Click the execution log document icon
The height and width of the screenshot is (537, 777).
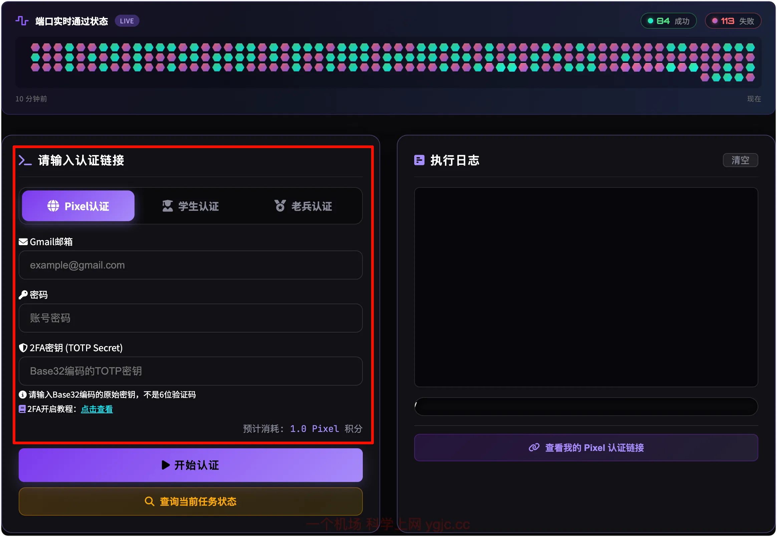click(419, 160)
